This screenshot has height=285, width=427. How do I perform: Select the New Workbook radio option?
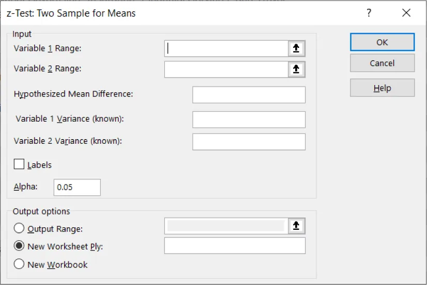[19, 264]
